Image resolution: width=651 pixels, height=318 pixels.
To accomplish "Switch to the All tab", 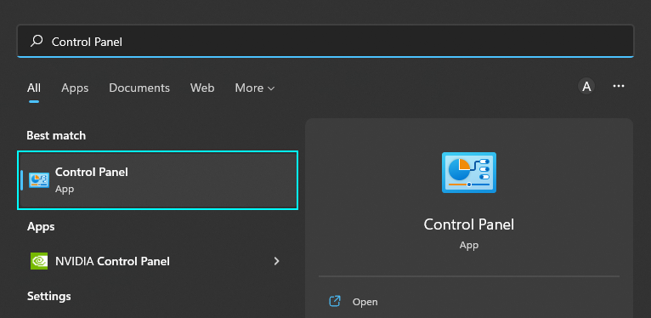I will tap(34, 88).
